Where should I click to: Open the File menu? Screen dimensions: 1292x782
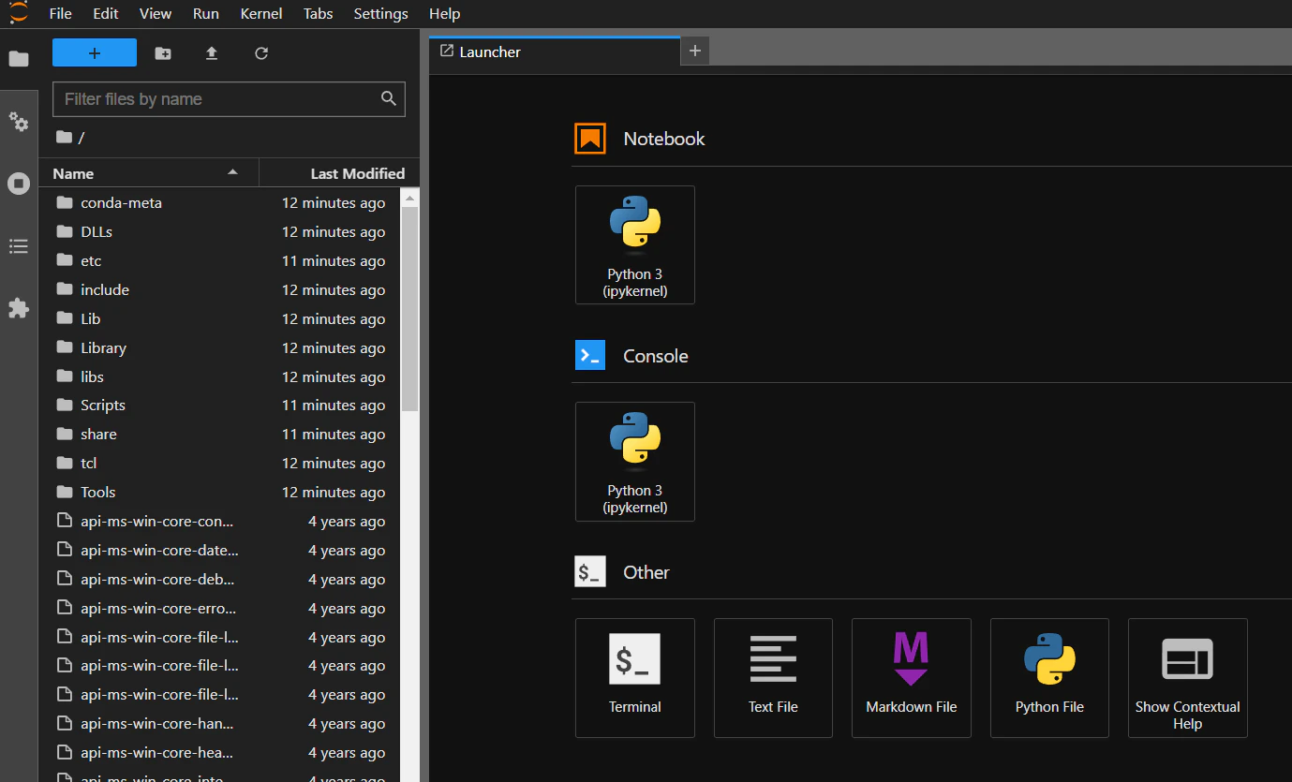click(x=60, y=14)
